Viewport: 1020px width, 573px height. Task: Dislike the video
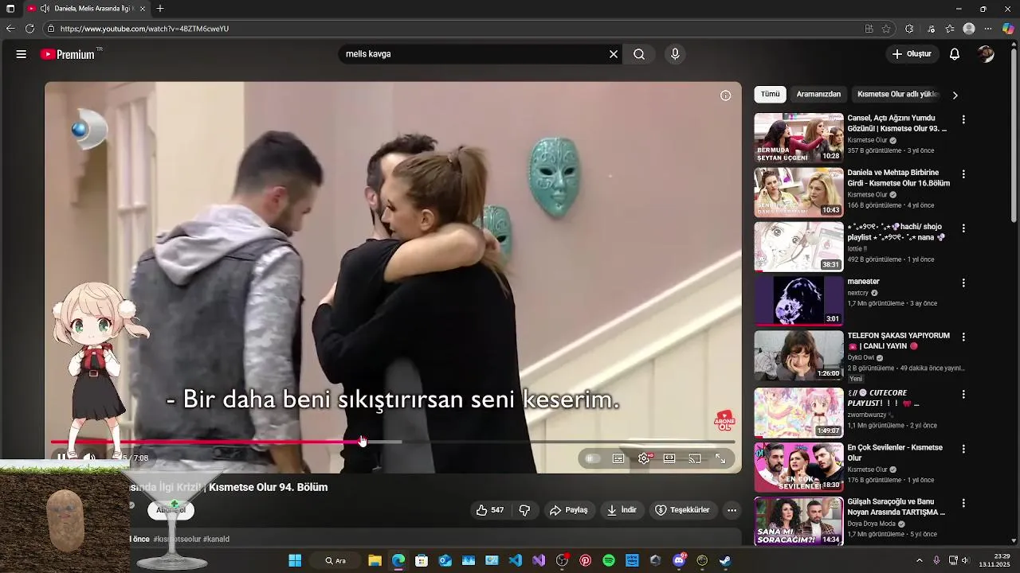524,510
